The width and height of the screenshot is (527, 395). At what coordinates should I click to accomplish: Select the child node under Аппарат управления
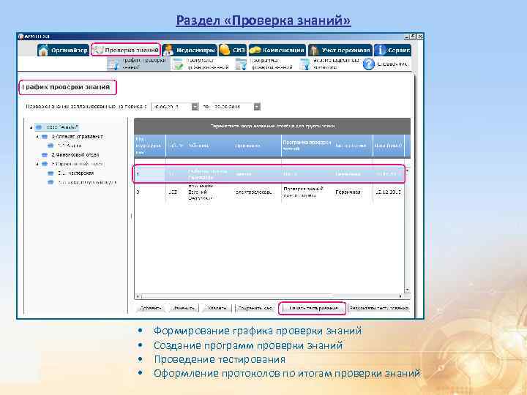point(70,146)
